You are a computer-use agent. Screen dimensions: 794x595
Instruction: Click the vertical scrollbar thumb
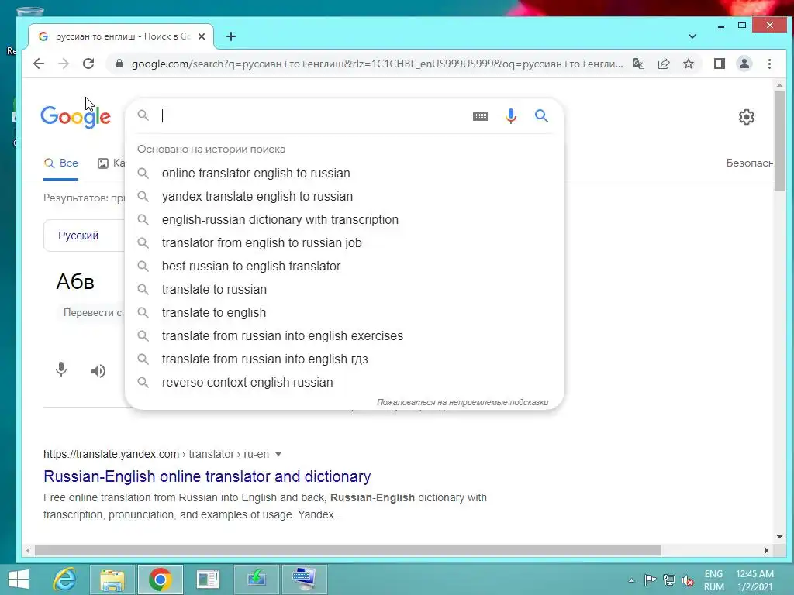coord(779,142)
